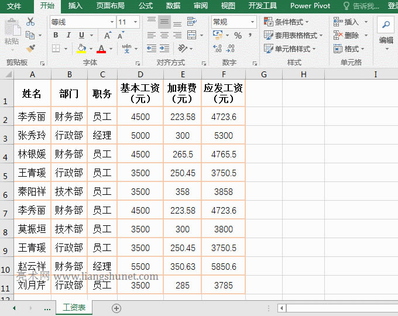Click the wrap text icon
This screenshot has width=398, height=316.
coord(190,22)
